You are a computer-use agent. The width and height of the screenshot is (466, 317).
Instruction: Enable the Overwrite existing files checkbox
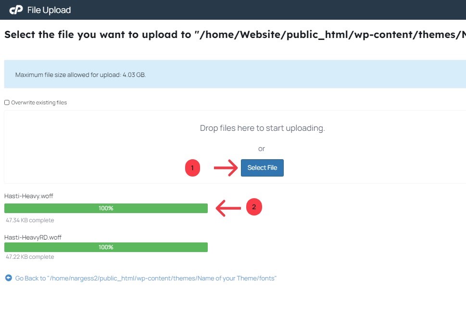[x=7, y=102]
